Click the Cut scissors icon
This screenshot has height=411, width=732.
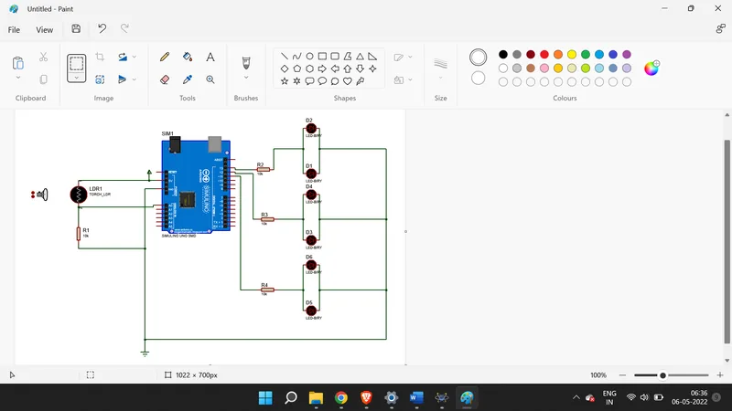[43, 57]
